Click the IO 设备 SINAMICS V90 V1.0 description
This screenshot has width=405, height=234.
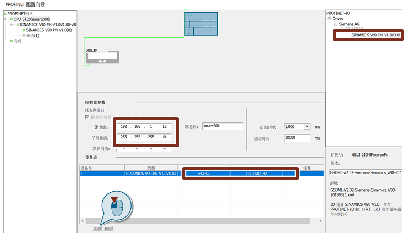[365, 209]
